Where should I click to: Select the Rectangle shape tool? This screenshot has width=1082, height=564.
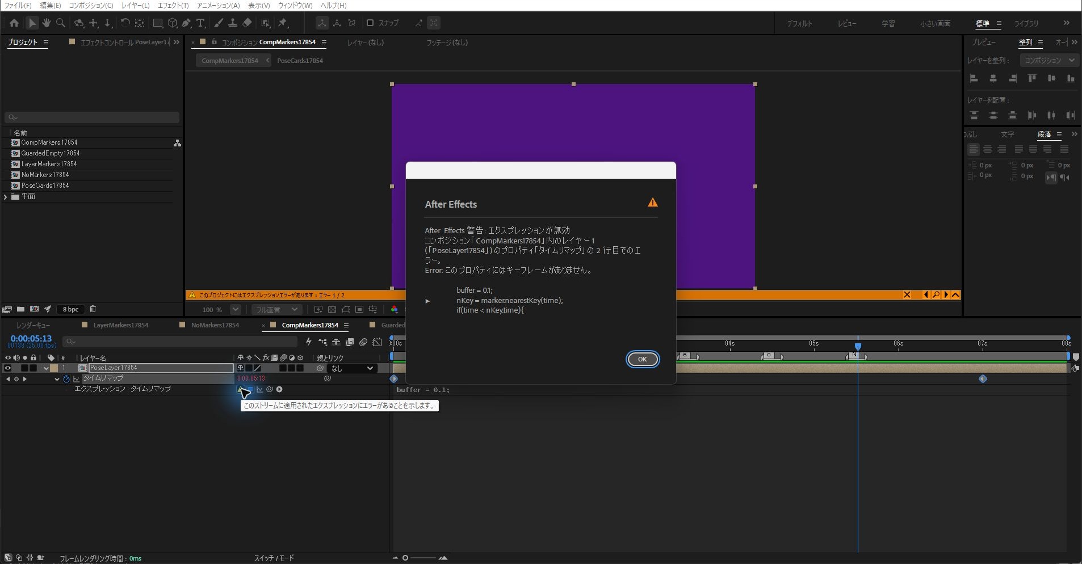tap(158, 23)
